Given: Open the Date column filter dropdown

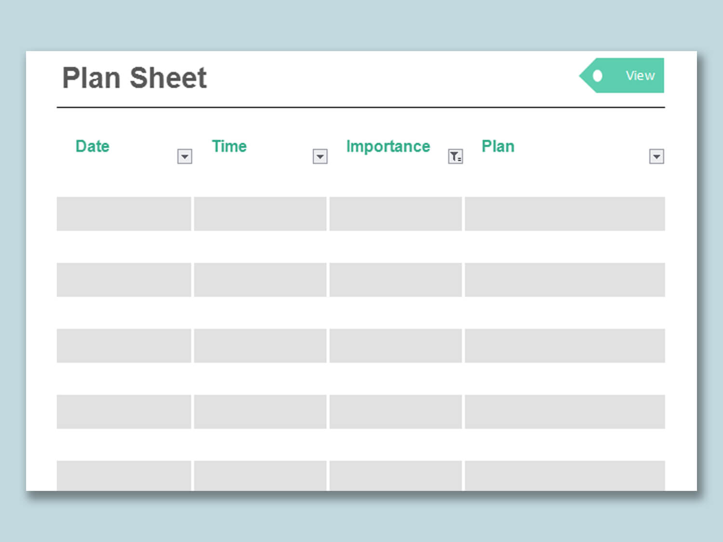Looking at the screenshot, I should pyautogui.click(x=185, y=156).
